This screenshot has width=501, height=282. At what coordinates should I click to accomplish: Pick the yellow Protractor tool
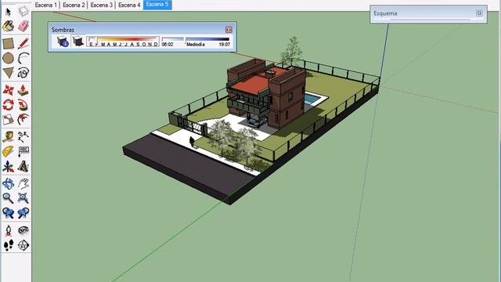(9, 151)
